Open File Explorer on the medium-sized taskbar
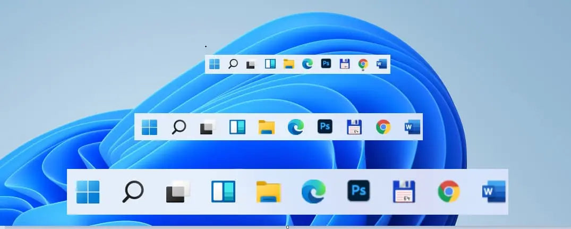 coord(266,127)
